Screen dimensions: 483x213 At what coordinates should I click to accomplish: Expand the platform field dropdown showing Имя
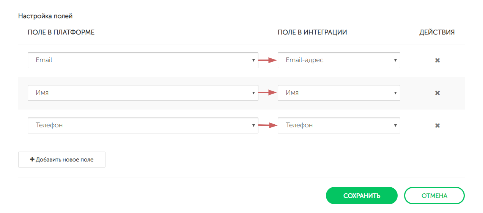(143, 93)
